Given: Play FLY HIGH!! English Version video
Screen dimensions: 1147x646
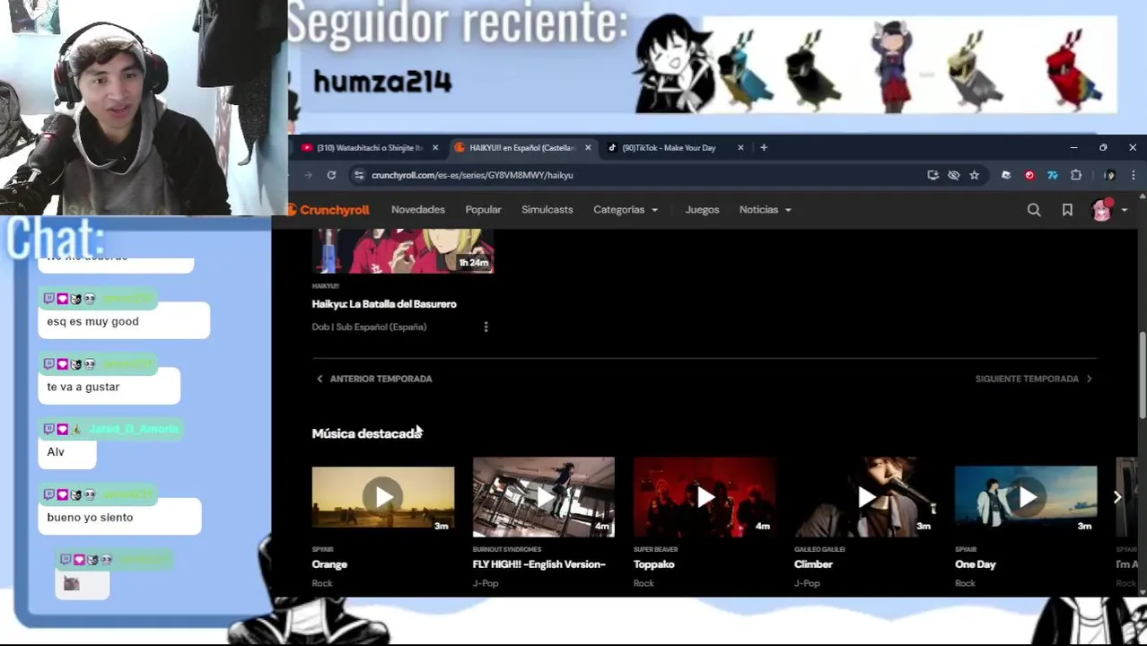Looking at the screenshot, I should (x=544, y=497).
